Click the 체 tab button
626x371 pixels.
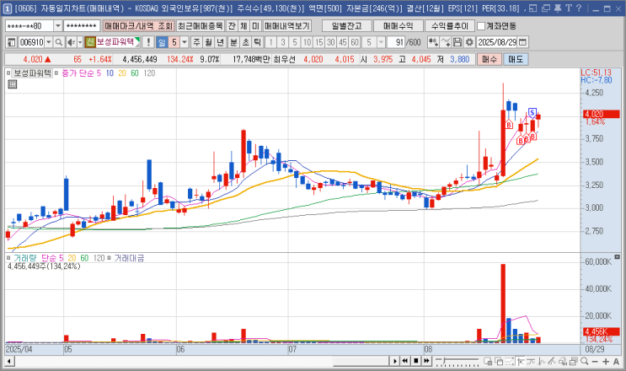tap(243, 26)
